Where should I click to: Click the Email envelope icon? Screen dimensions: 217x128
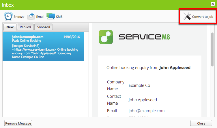point(31,16)
